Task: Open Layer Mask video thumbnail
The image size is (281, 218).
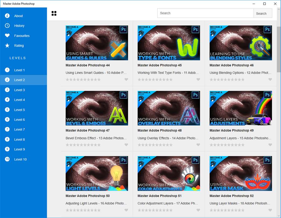Action: point(241,173)
